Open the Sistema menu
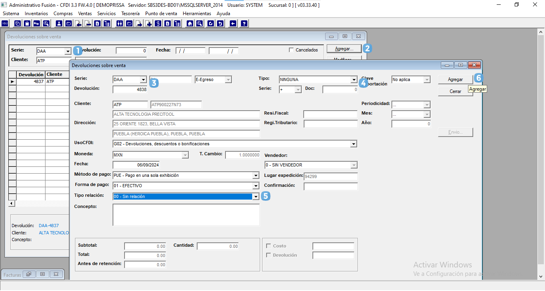This screenshot has width=545, height=291. click(x=11, y=14)
